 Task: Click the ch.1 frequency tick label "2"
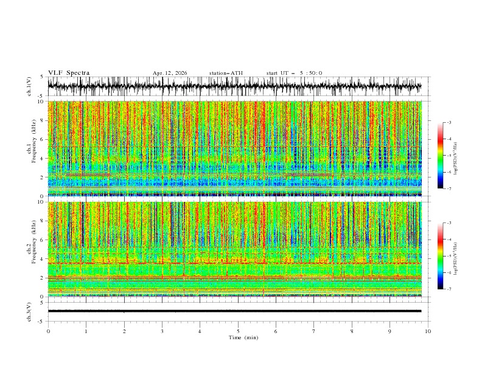[43, 177]
